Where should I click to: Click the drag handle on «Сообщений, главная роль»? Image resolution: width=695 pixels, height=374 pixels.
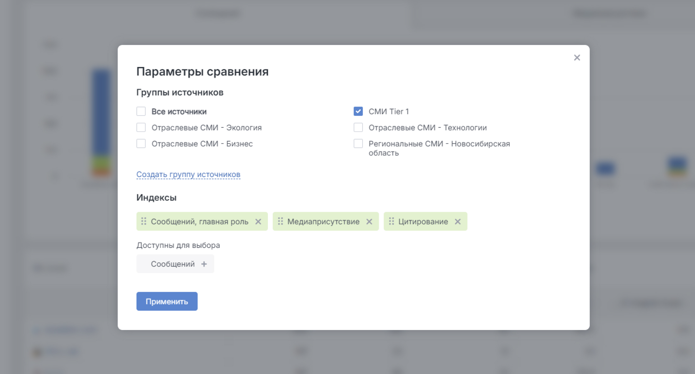click(144, 221)
